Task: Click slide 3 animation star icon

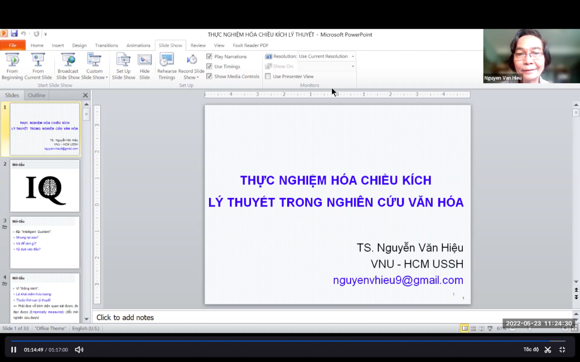Action: (x=5, y=227)
